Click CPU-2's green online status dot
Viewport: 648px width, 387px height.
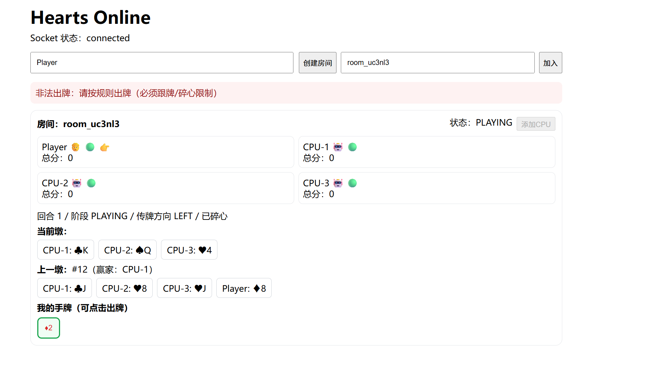point(91,183)
